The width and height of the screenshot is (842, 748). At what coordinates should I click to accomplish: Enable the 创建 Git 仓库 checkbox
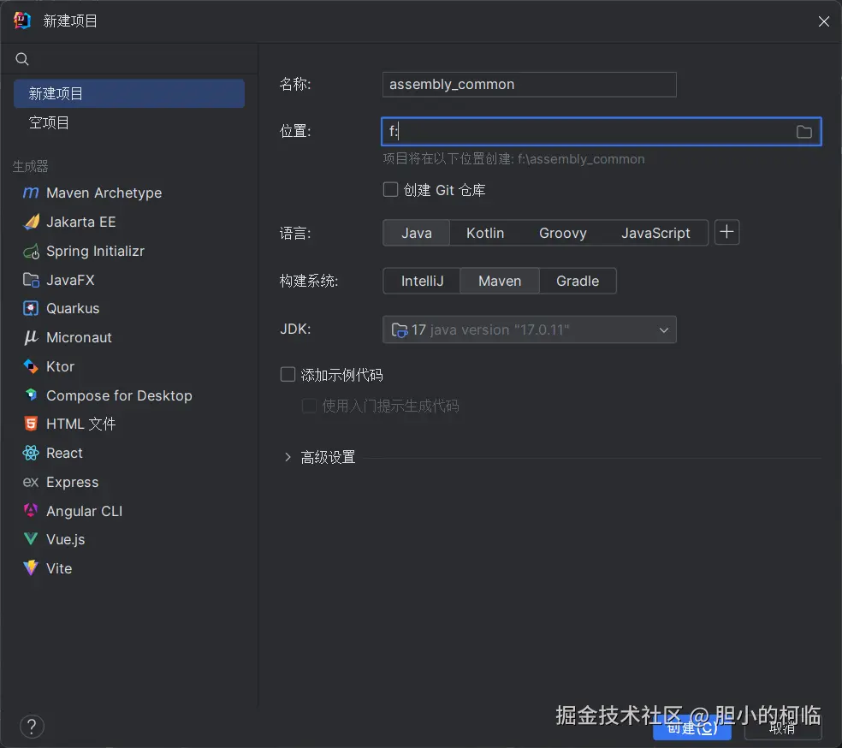coord(390,189)
